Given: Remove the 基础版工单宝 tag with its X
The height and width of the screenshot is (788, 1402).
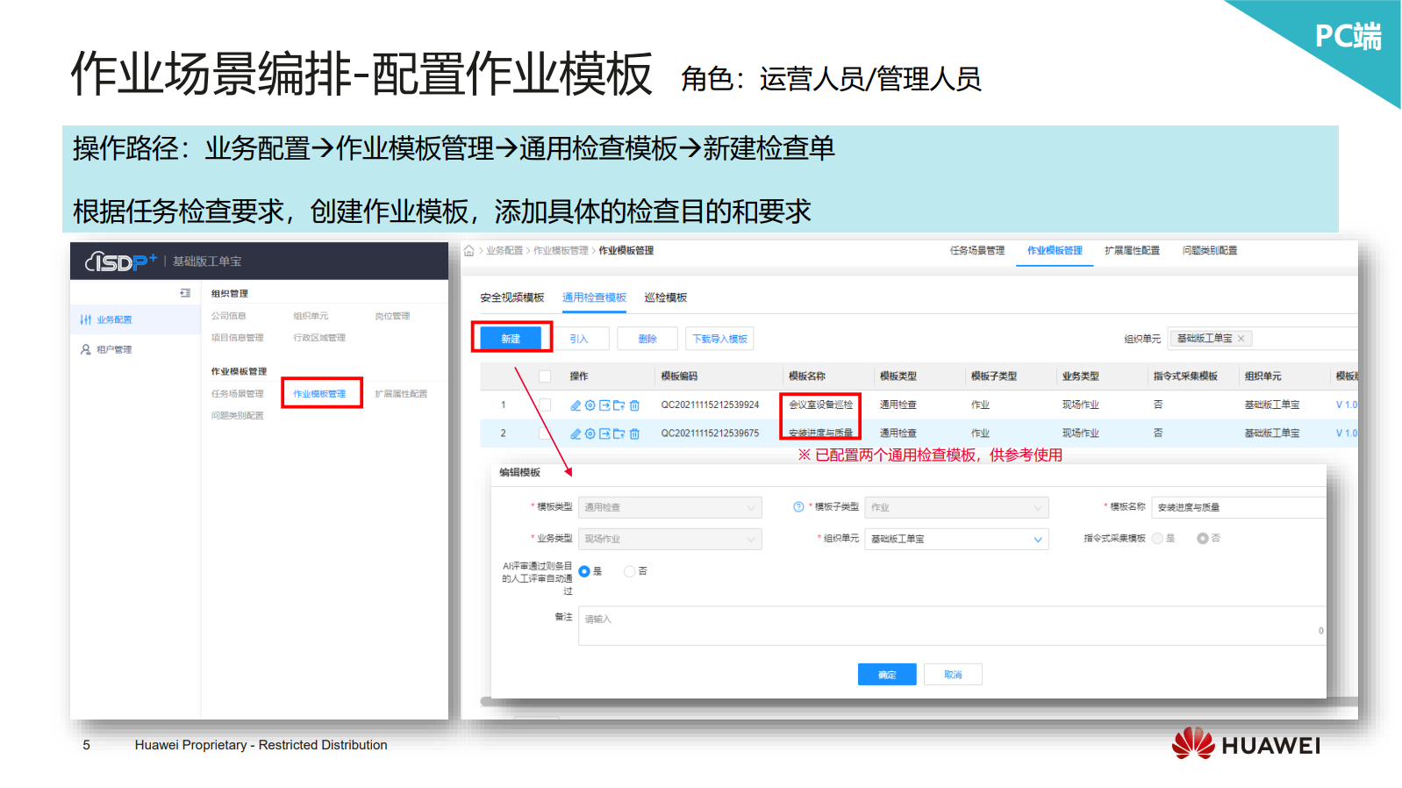Looking at the screenshot, I should (1241, 339).
